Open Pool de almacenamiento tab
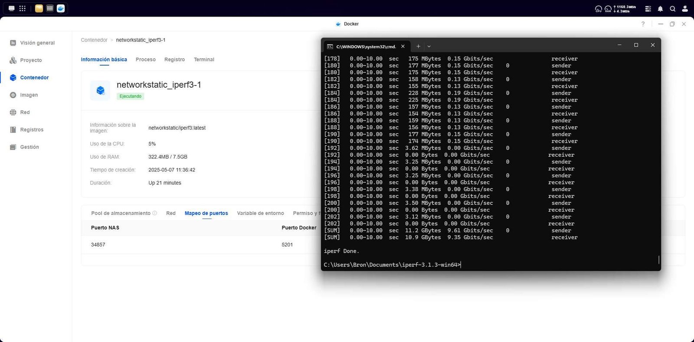 pyautogui.click(x=121, y=213)
